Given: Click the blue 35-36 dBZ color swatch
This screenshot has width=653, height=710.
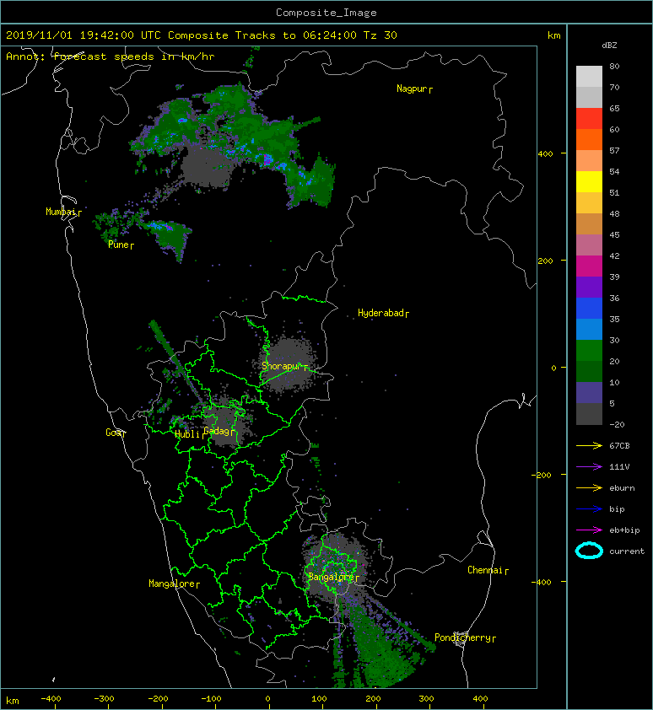Looking at the screenshot, I should 589,309.
